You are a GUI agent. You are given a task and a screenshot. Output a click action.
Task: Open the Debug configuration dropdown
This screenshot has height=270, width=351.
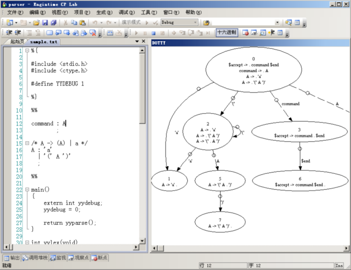[195, 23]
